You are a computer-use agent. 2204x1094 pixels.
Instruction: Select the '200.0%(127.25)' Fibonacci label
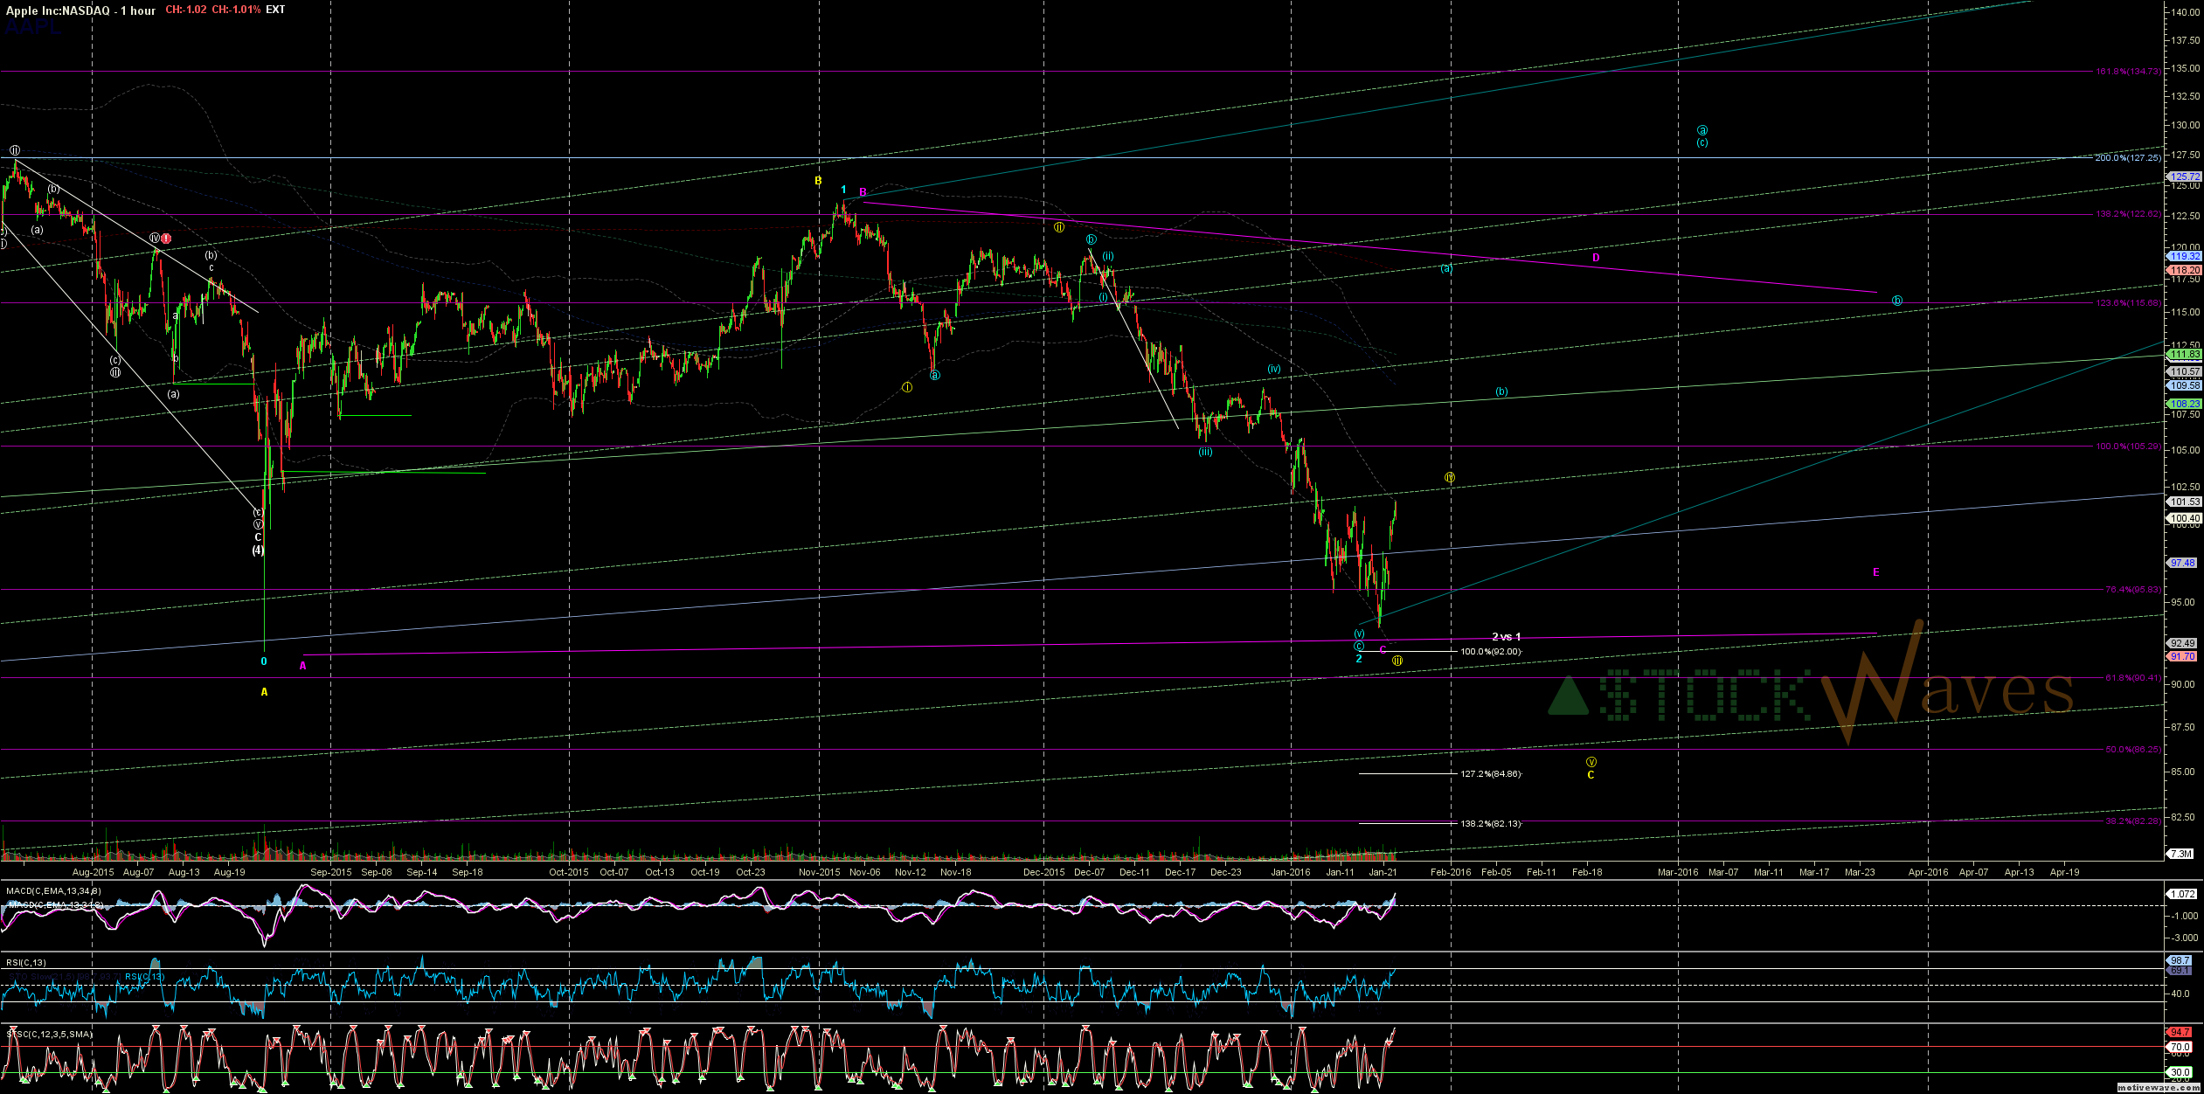coord(2126,158)
